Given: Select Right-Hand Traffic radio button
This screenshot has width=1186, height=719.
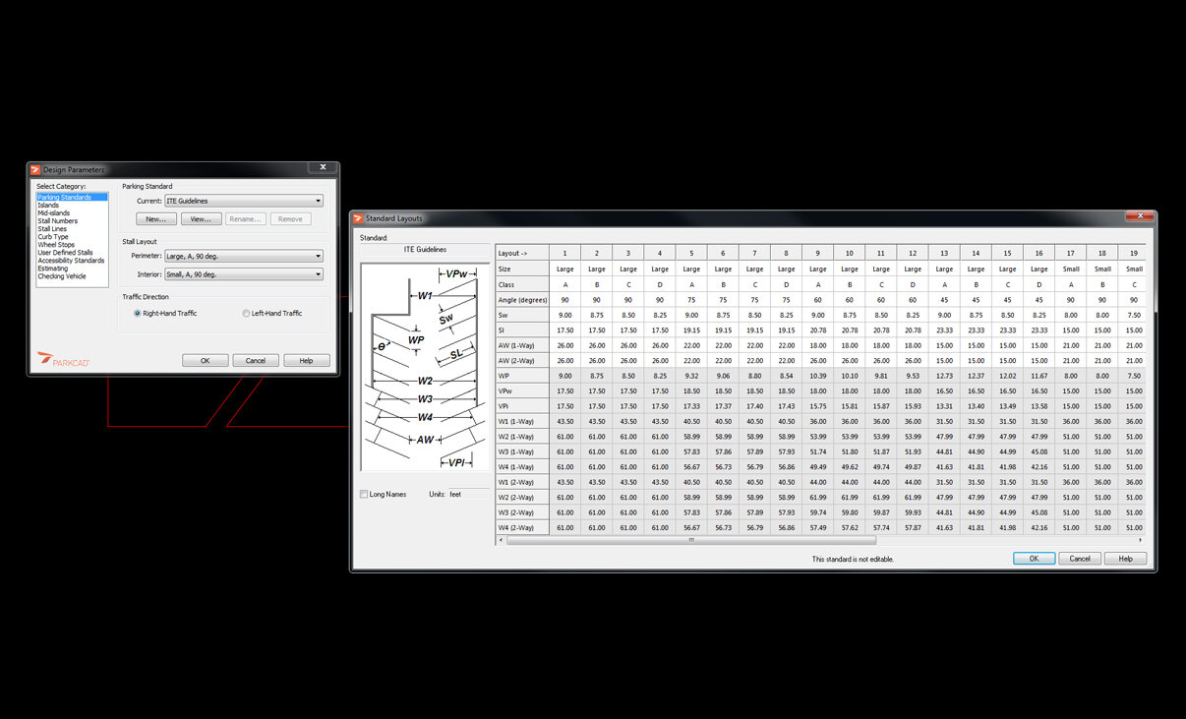Looking at the screenshot, I should 137,313.
